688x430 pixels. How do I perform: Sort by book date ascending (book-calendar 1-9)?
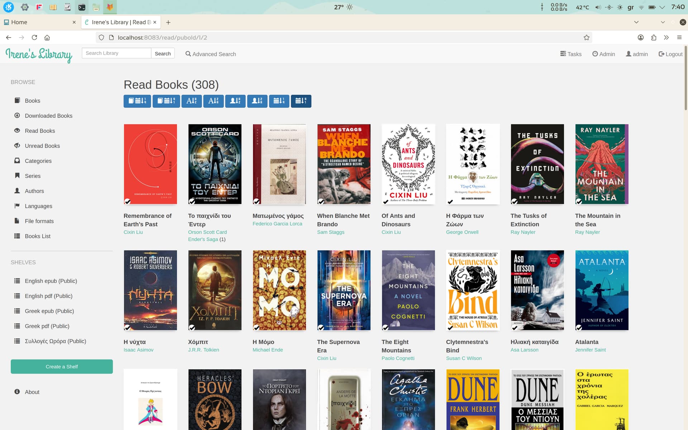pos(137,101)
